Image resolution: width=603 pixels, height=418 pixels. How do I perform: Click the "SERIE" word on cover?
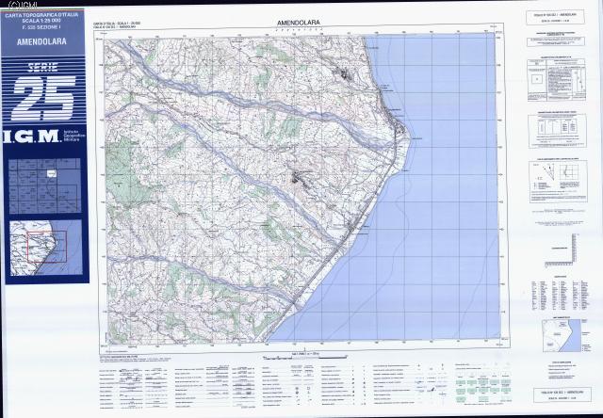tap(42, 68)
